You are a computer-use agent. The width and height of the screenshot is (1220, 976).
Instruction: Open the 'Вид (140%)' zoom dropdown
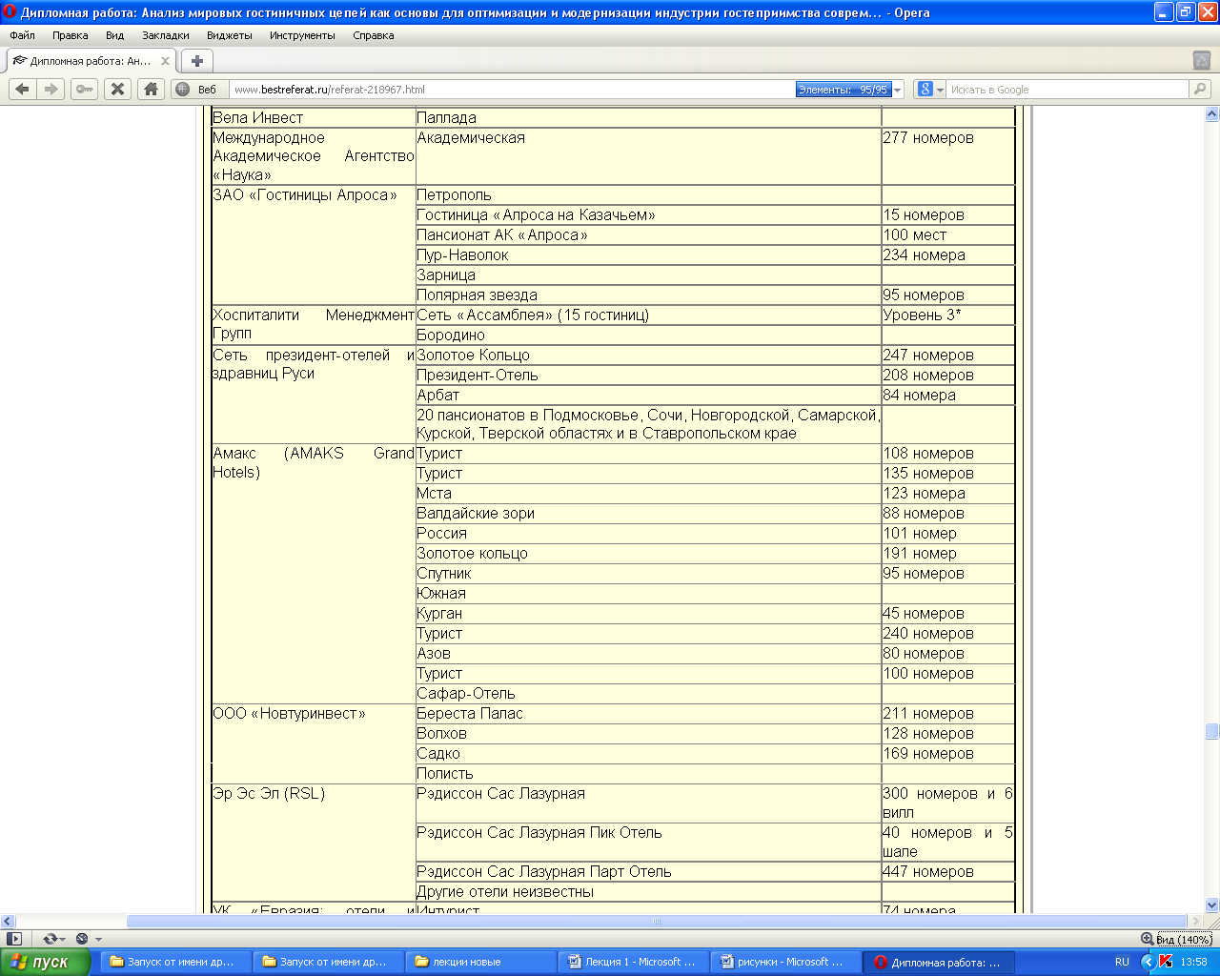[x=1184, y=939]
